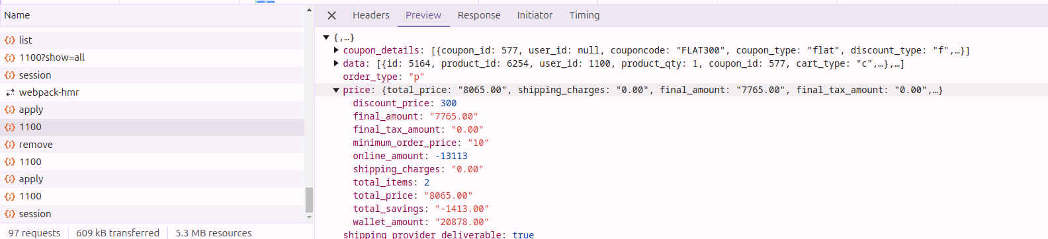Image resolution: width=1048 pixels, height=239 pixels.
Task: Select the list request JSON icon
Action: pos(10,40)
